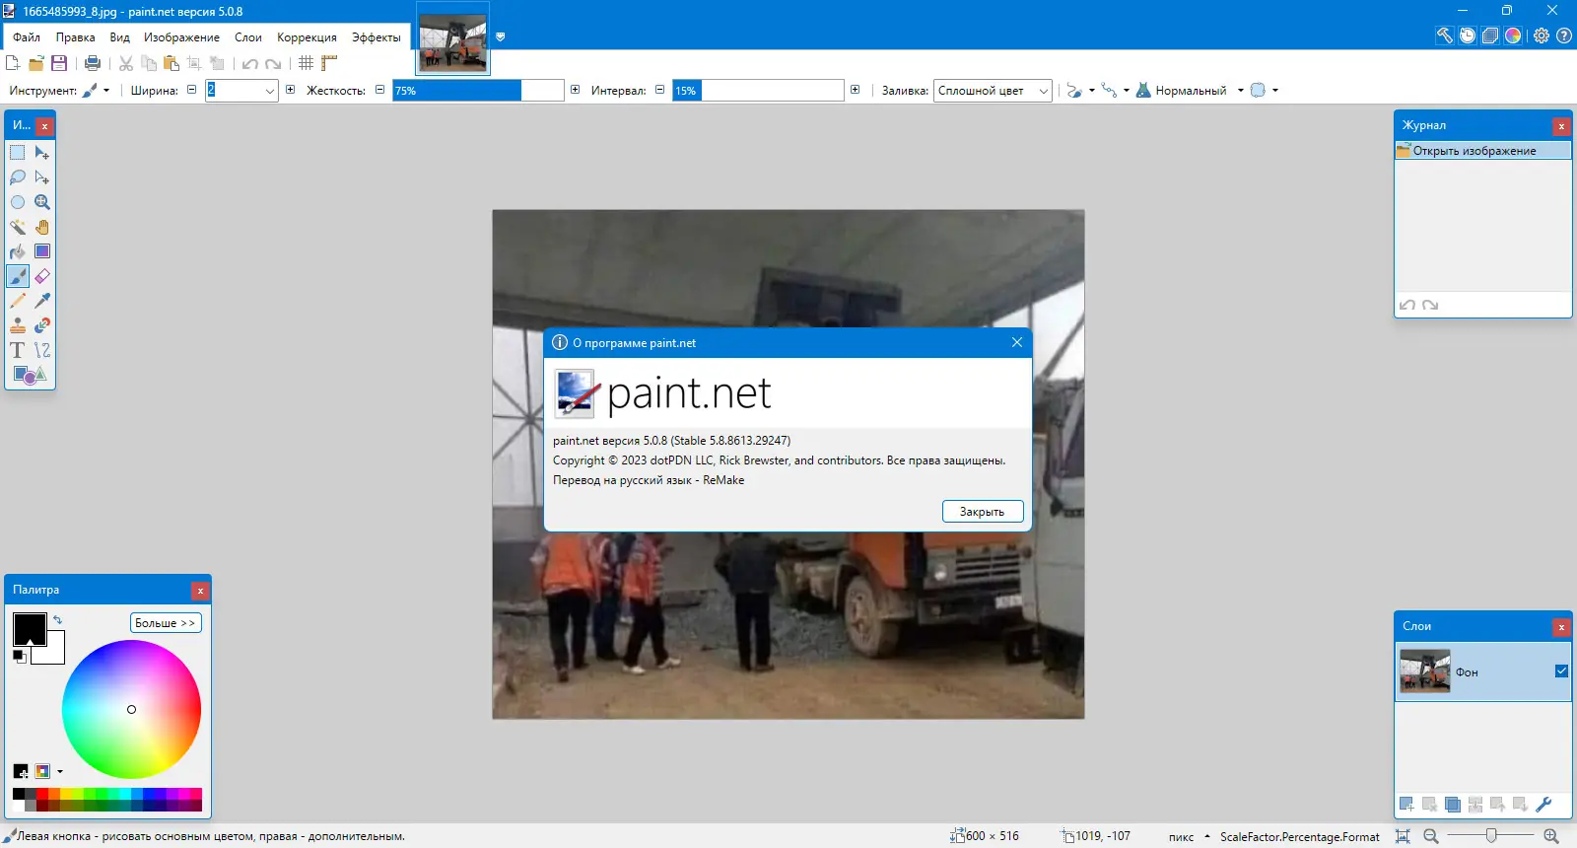This screenshot has width=1577, height=848.
Task: Duplicate the current layer
Action: pos(1453,805)
